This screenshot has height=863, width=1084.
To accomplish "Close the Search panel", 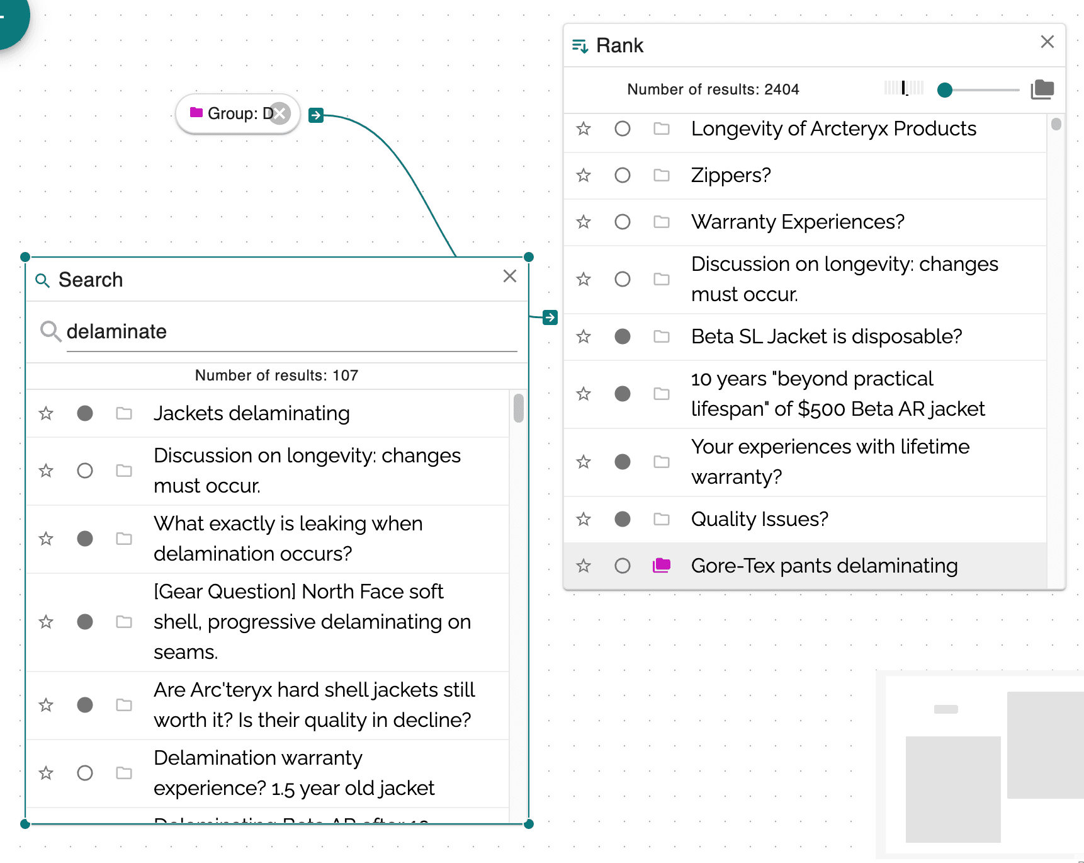I will pos(510,277).
